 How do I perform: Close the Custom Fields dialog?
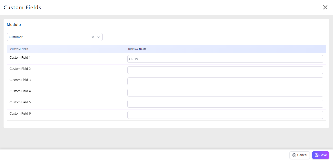[x=325, y=7]
